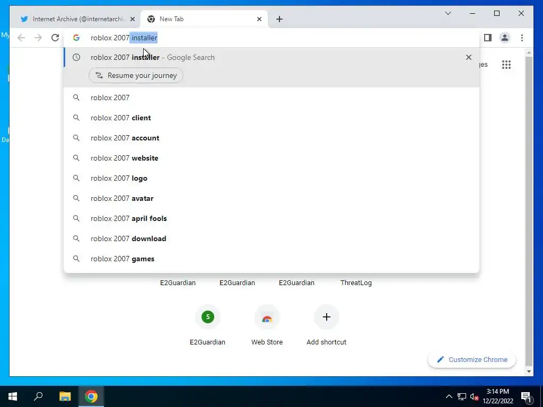Screen dimensions: 543x407
Task: Open the Web Store shortcut
Action: [267, 317]
